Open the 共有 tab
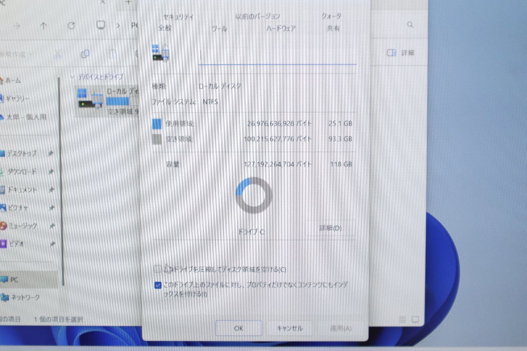The image size is (527, 351). 333,29
